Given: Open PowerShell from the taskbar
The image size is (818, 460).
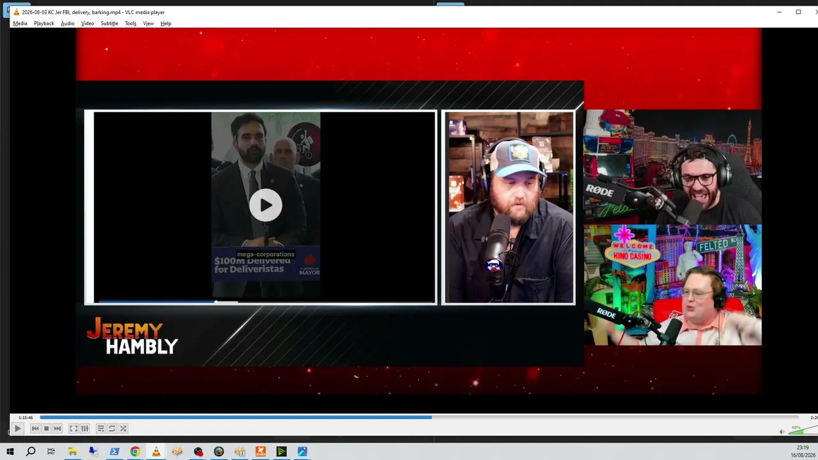Looking at the screenshot, I should tap(114, 452).
